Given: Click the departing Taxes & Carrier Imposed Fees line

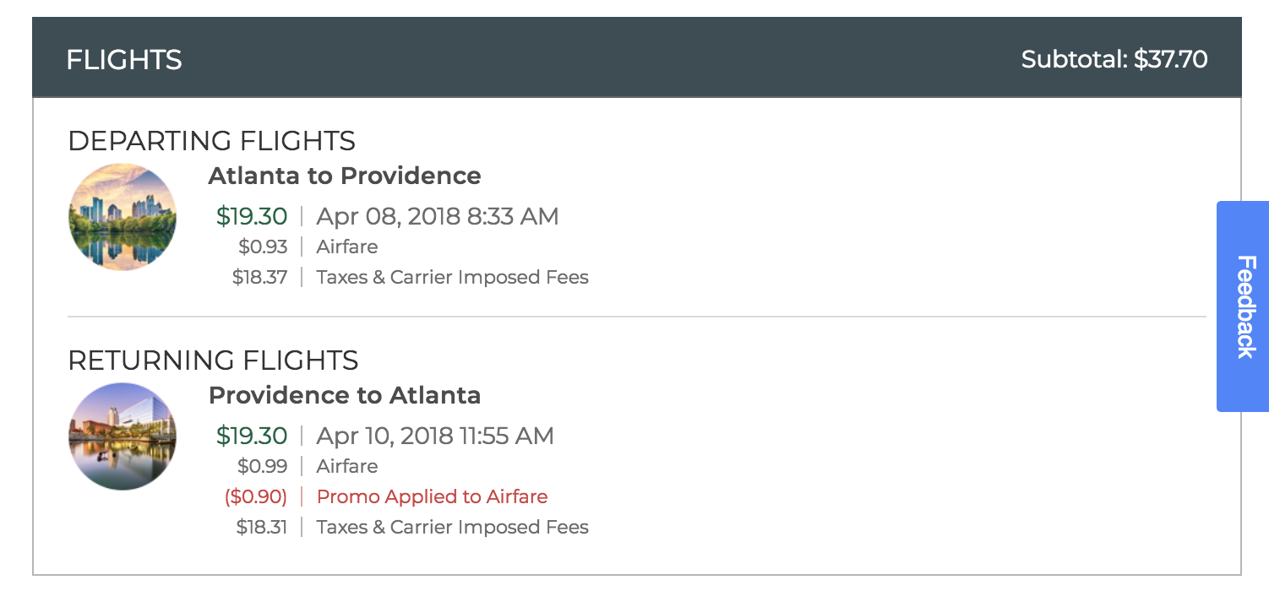Looking at the screenshot, I should [452, 277].
